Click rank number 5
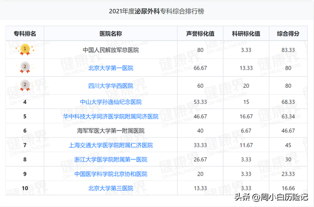The image size is (314, 207). (x=25, y=117)
